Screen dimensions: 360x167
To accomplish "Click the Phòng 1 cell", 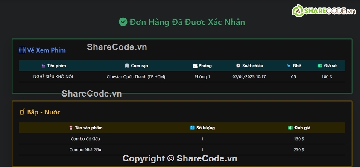I will (x=202, y=77).
